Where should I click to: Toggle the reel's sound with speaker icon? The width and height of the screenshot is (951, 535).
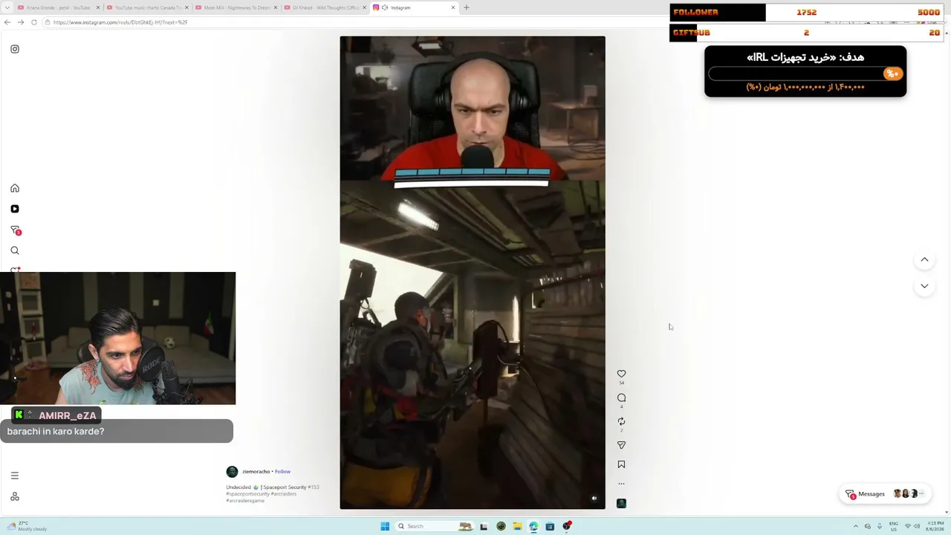[594, 499]
